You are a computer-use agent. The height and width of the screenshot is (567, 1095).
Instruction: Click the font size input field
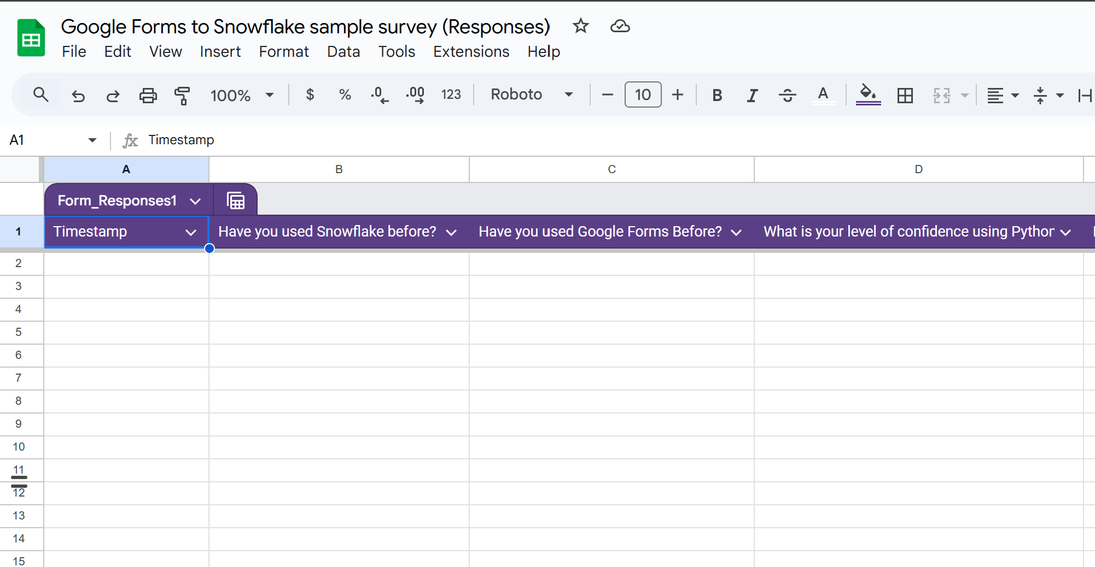(643, 94)
